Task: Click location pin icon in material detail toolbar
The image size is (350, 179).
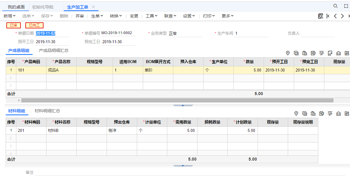Action: 296,113
